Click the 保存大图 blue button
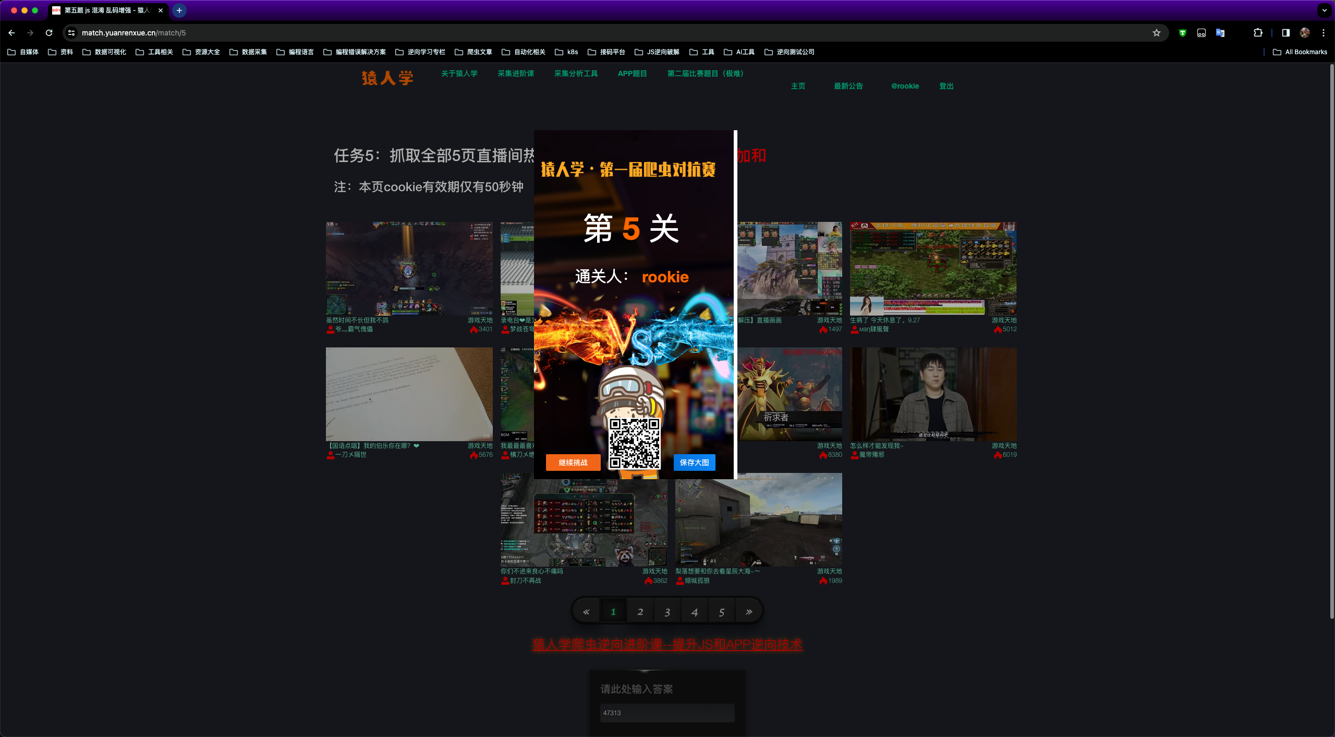The width and height of the screenshot is (1335, 737). [x=694, y=463]
